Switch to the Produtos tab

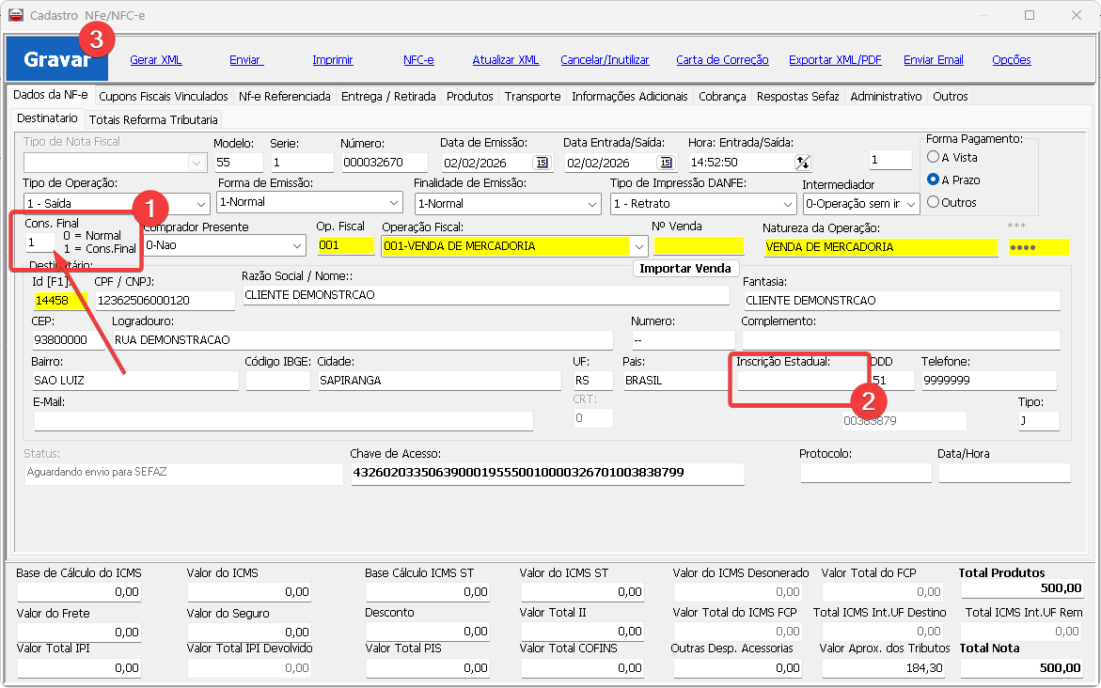[x=469, y=96]
